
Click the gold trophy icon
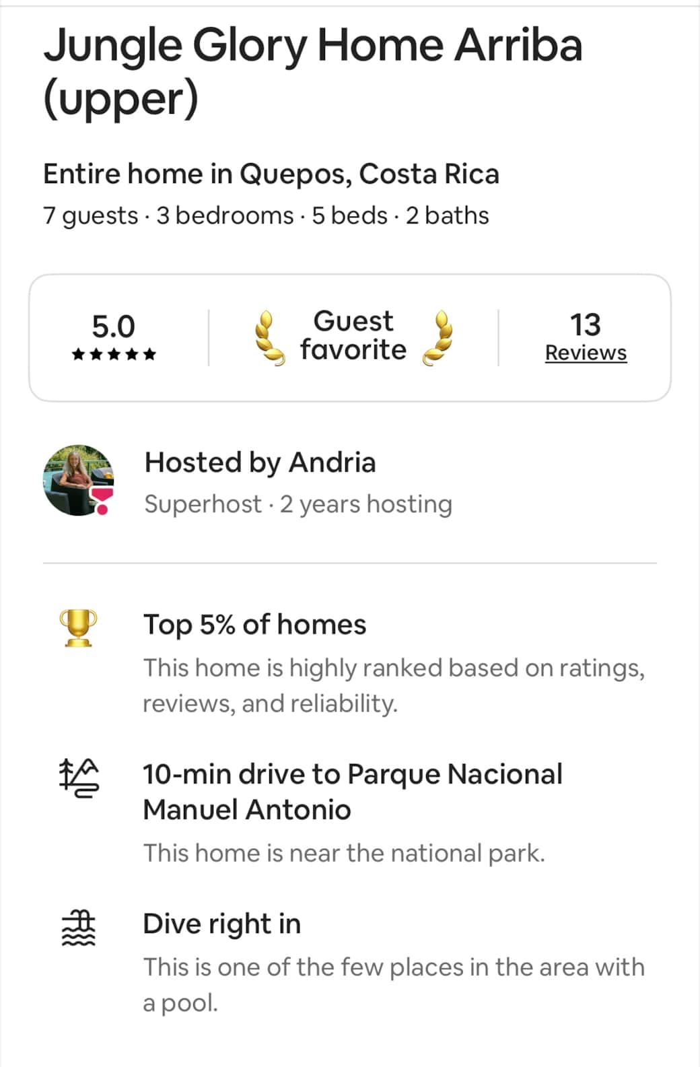[x=78, y=627]
